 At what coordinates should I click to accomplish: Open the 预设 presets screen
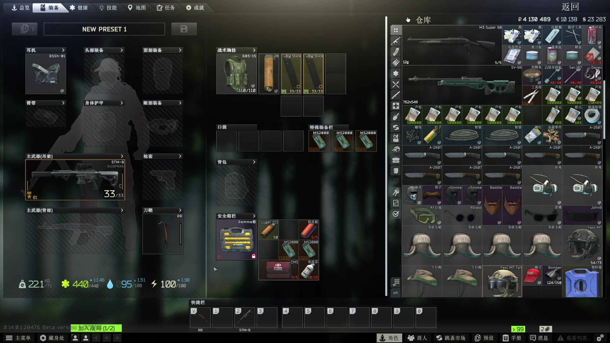coord(484,338)
